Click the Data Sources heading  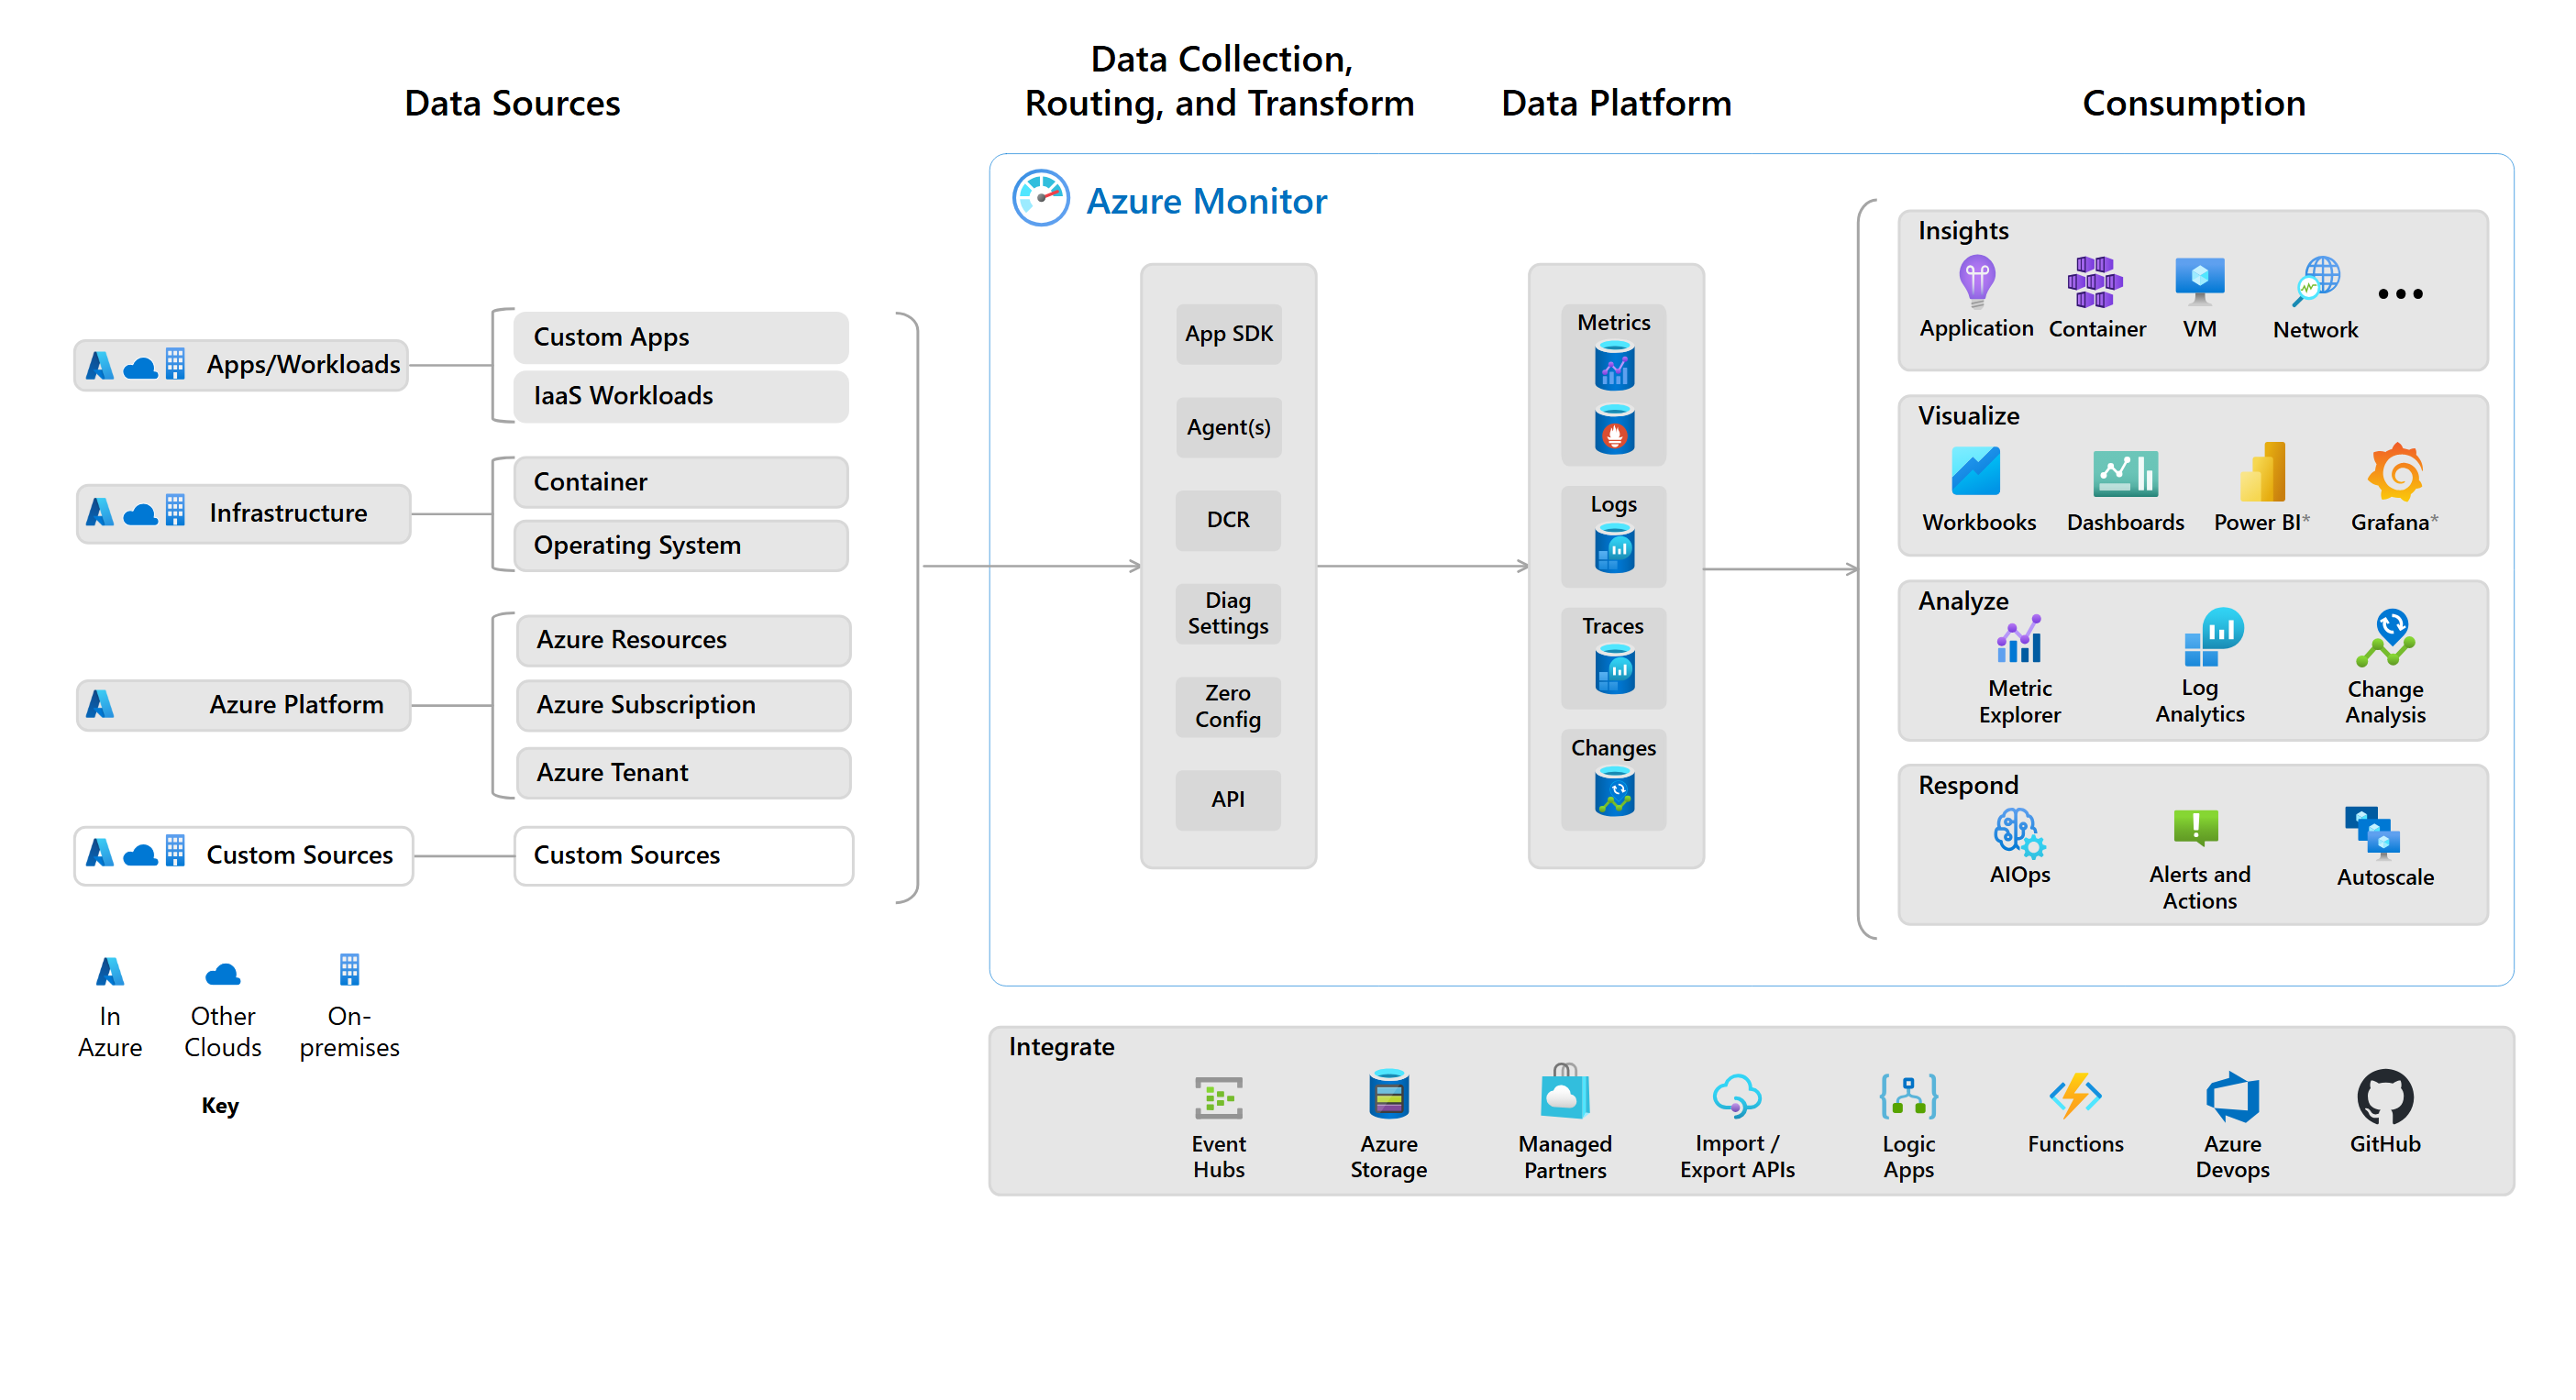pos(512,104)
